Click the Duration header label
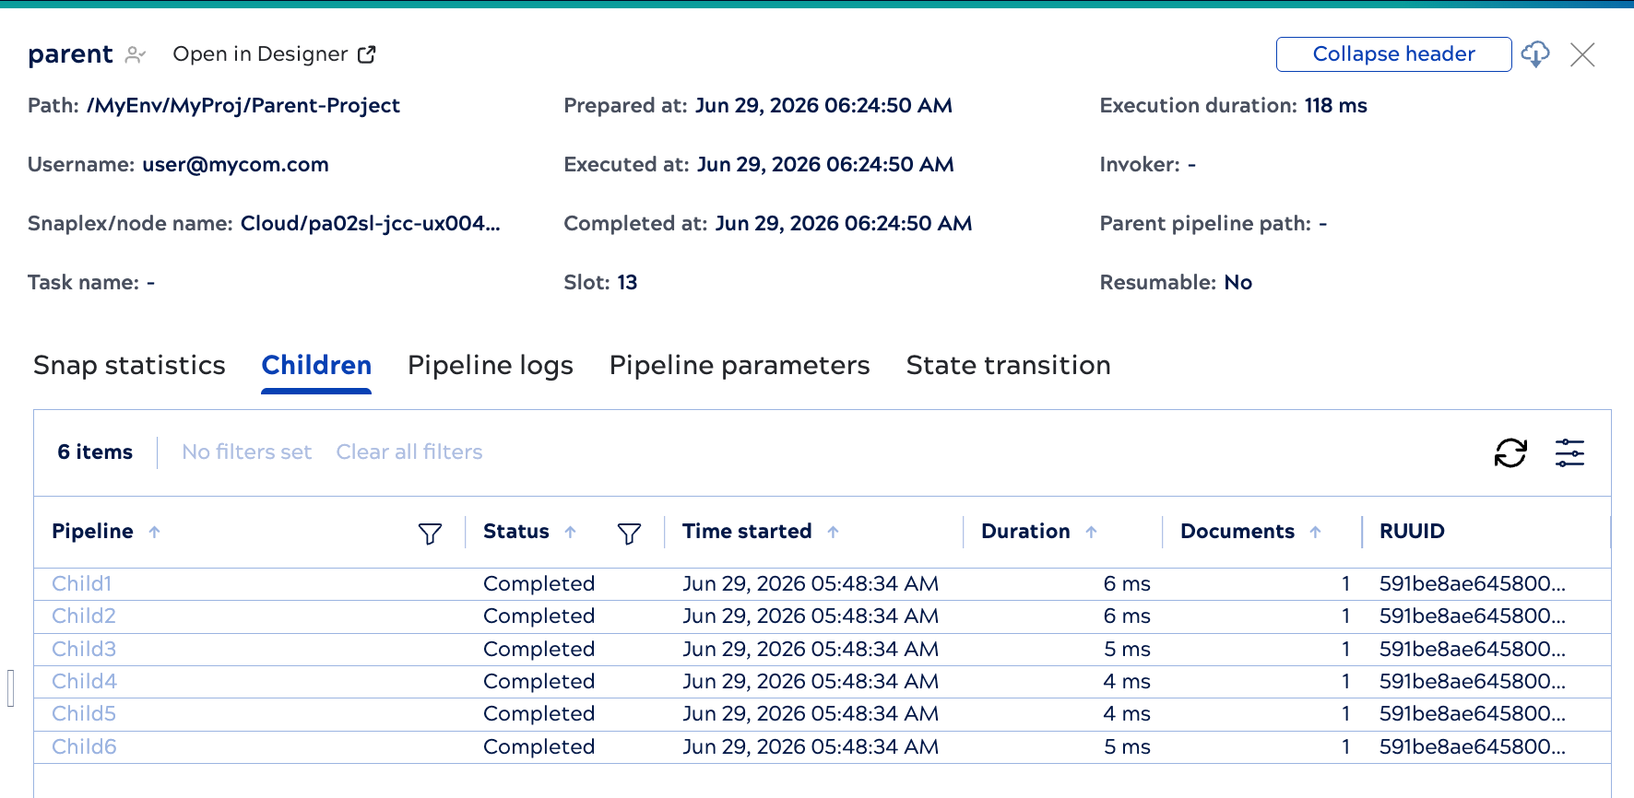1634x798 pixels. pyautogui.click(x=1025, y=532)
